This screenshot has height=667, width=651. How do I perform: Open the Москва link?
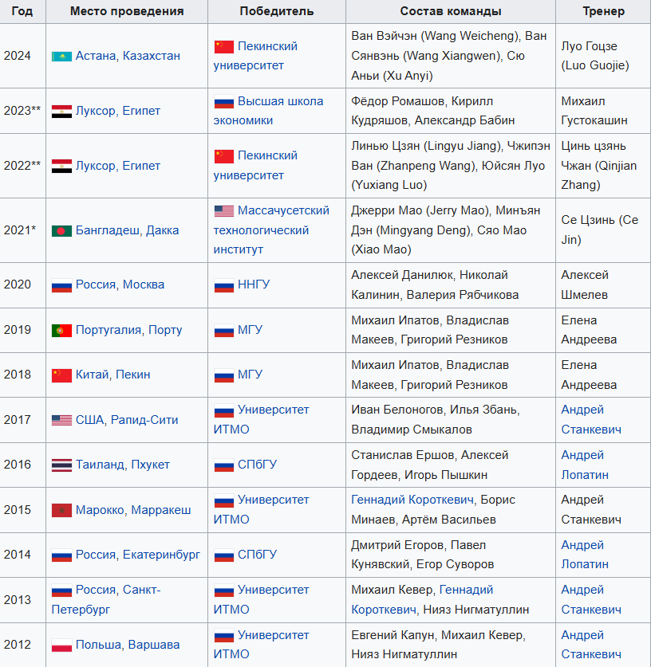coord(144,284)
